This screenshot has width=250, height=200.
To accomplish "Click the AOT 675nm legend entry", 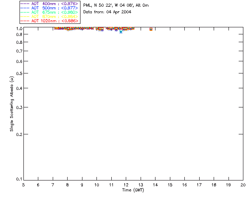I will [x=49, y=12].
